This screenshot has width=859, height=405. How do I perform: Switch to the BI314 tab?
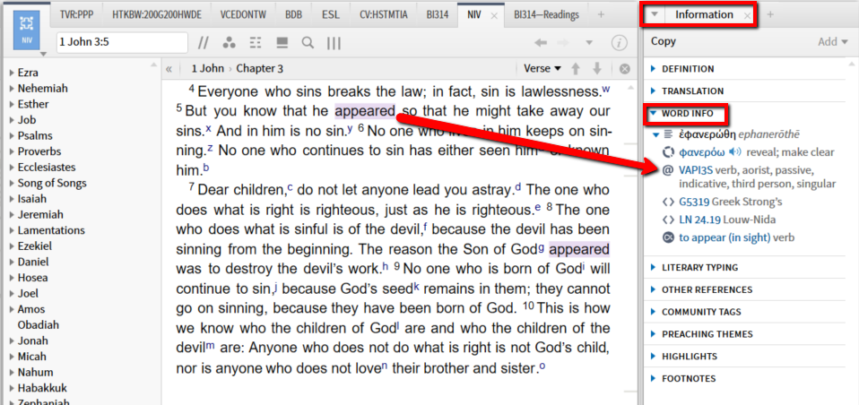438,14
